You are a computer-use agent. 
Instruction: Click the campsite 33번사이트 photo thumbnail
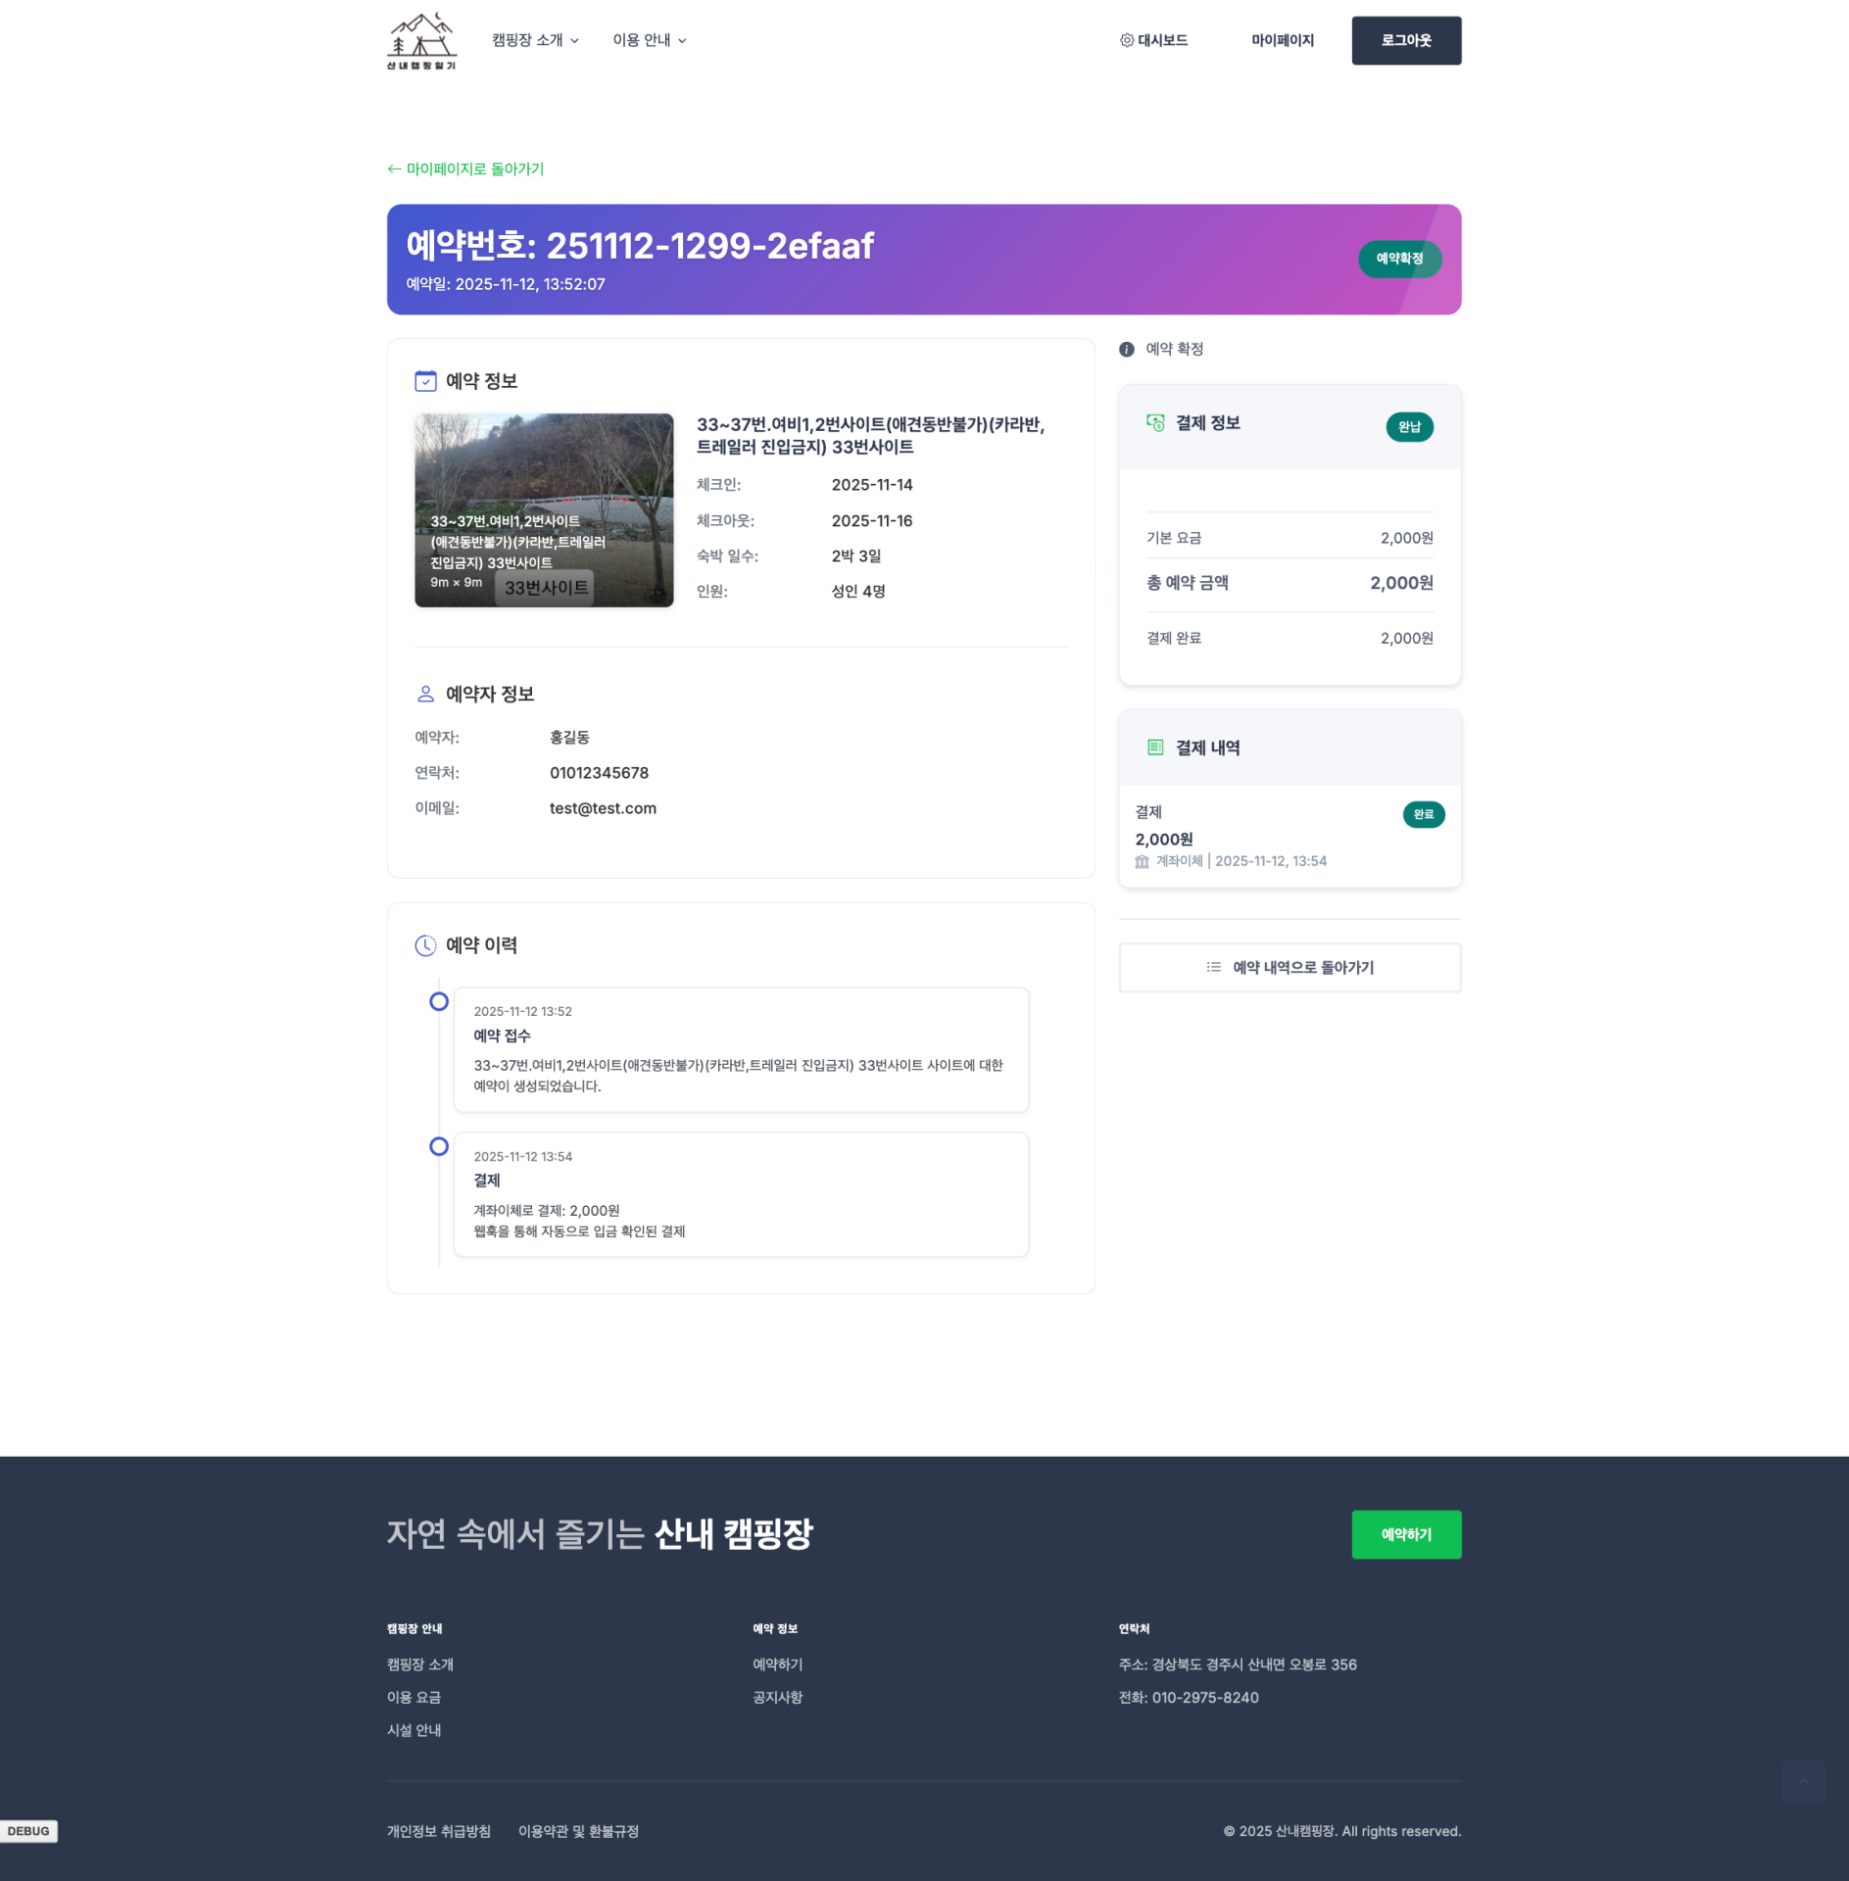click(x=544, y=510)
